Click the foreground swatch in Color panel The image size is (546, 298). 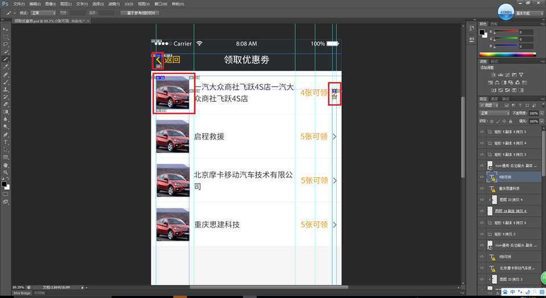[x=482, y=32]
